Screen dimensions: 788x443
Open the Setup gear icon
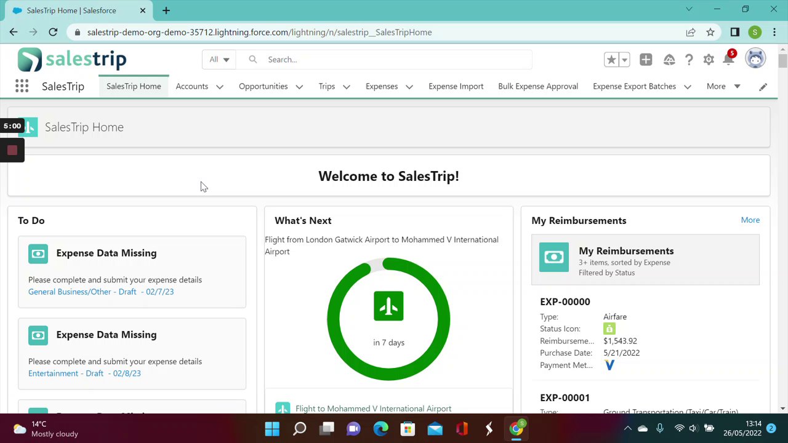coord(709,60)
